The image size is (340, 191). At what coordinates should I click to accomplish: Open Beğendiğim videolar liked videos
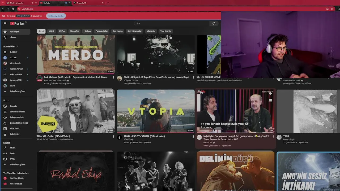click(x=16, y=123)
